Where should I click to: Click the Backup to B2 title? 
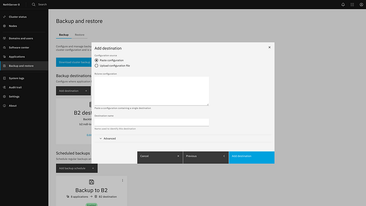coord(91,190)
